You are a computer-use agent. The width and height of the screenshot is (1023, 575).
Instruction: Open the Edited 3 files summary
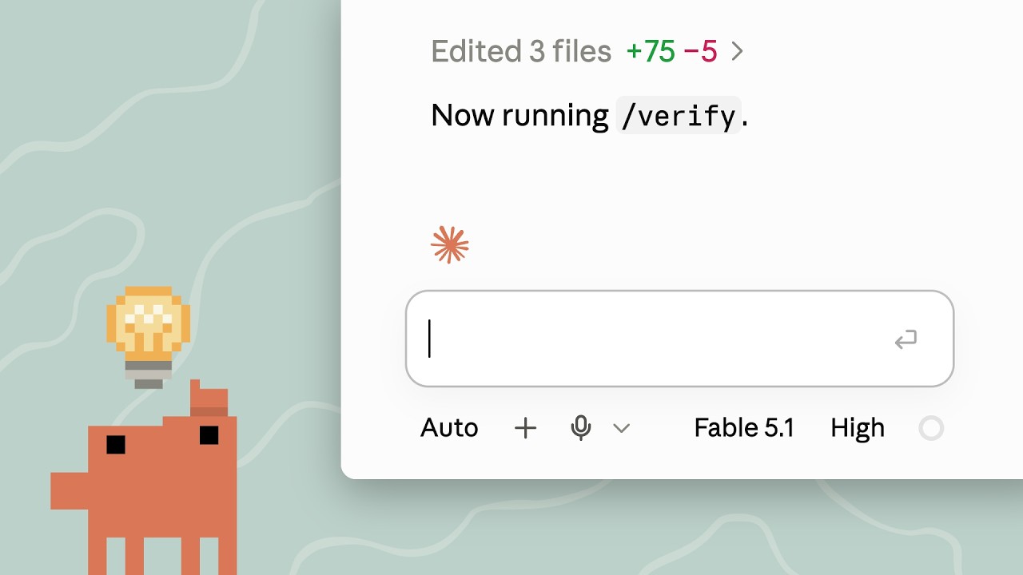(521, 52)
